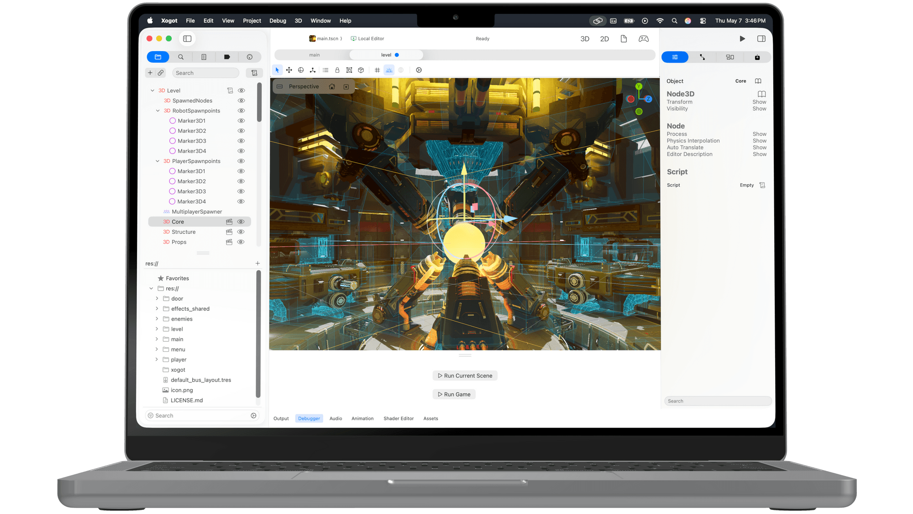Open the script document icon in top toolbar

(624, 39)
